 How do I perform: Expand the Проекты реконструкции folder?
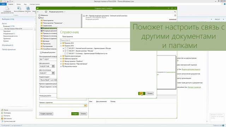click(61, 56)
